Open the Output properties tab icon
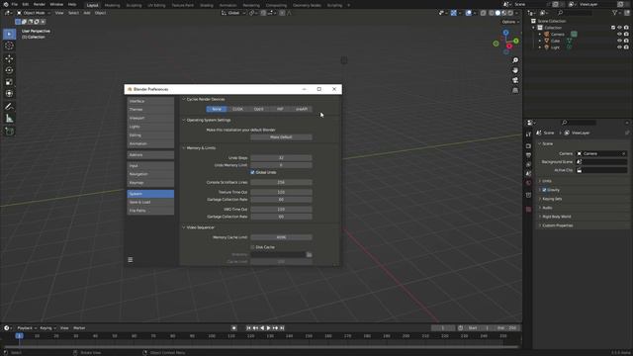 click(528, 155)
